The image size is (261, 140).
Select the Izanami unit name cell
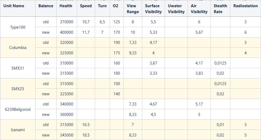click(x=18, y=130)
